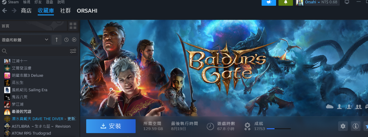Open game settings gear icon
Viewport: 368px width, 137px height.
(343, 126)
